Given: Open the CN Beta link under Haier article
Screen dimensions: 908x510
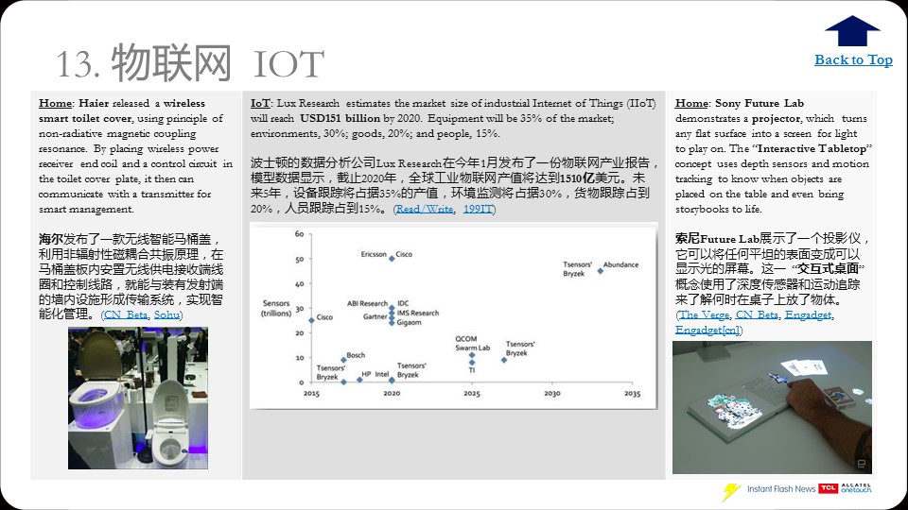Looking at the screenshot, I should (126, 314).
